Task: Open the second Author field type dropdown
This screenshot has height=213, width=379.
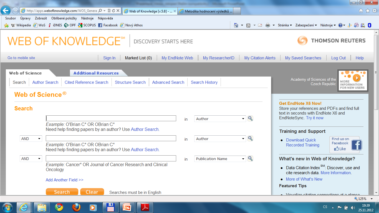Action: tap(220, 139)
